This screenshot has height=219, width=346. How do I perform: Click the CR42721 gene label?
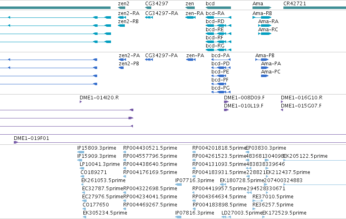click(x=295, y=4)
